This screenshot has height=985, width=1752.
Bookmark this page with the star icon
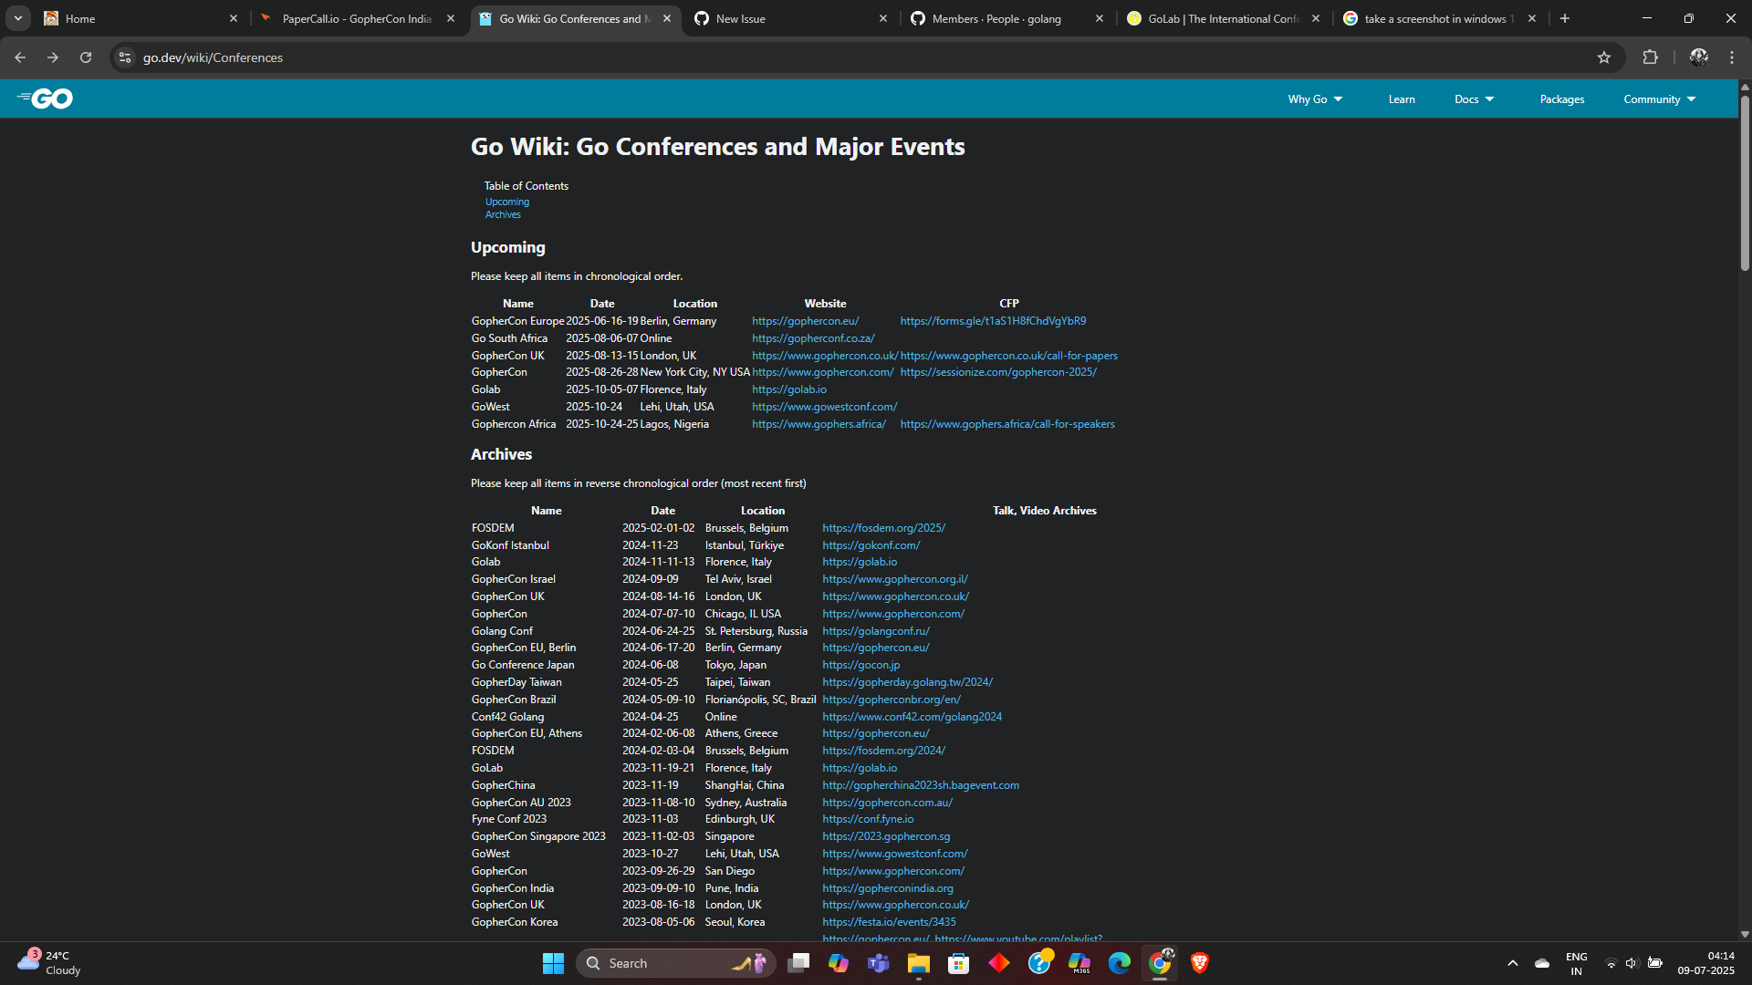point(1604,57)
